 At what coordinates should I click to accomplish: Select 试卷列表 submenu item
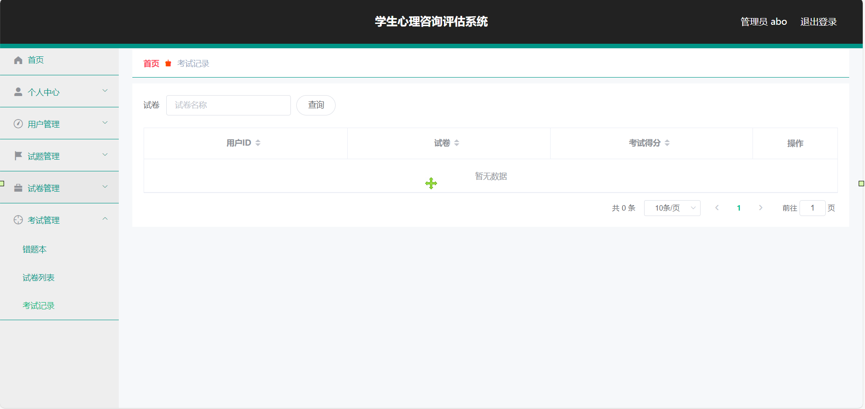59,278
